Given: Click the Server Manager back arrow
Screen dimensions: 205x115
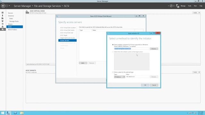Looking at the screenshot, I should point(3,6).
